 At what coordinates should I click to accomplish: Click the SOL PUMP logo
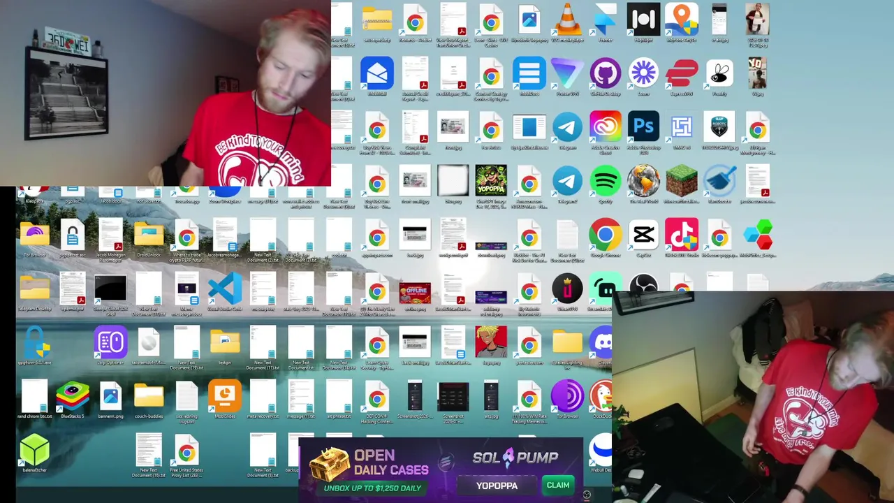pyautogui.click(x=515, y=458)
